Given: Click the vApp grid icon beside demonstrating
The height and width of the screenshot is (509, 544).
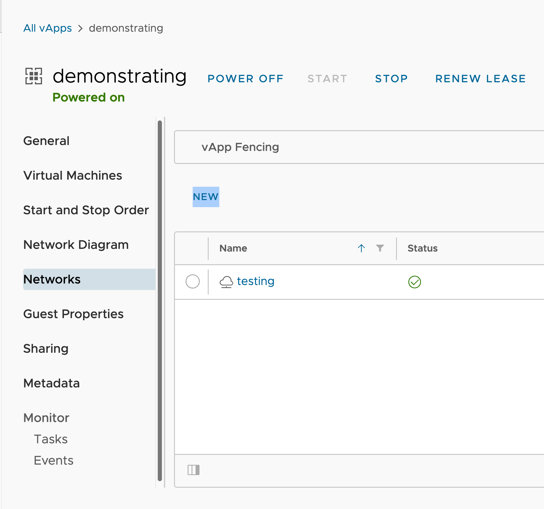Looking at the screenshot, I should click(x=34, y=77).
